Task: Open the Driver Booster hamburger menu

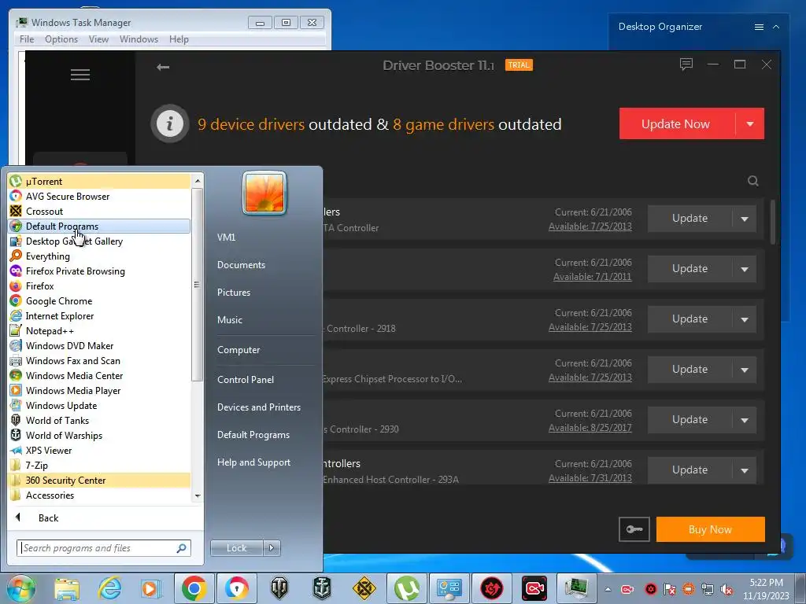Action: coord(80,75)
